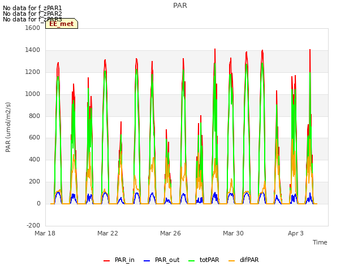Click the Mar 26 x-axis label

pyautogui.click(x=170, y=233)
